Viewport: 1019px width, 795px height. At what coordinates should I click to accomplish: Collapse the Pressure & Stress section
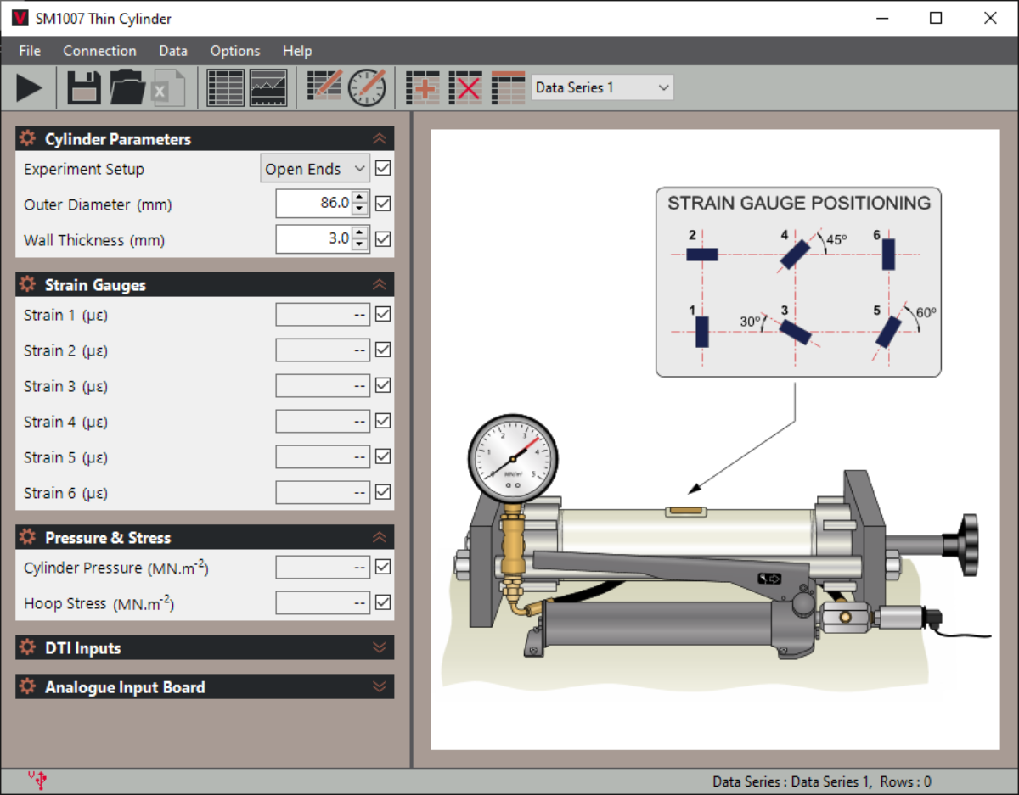(x=380, y=538)
